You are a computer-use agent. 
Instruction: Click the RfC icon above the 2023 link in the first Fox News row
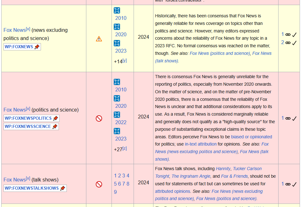click(x=117, y=43)
